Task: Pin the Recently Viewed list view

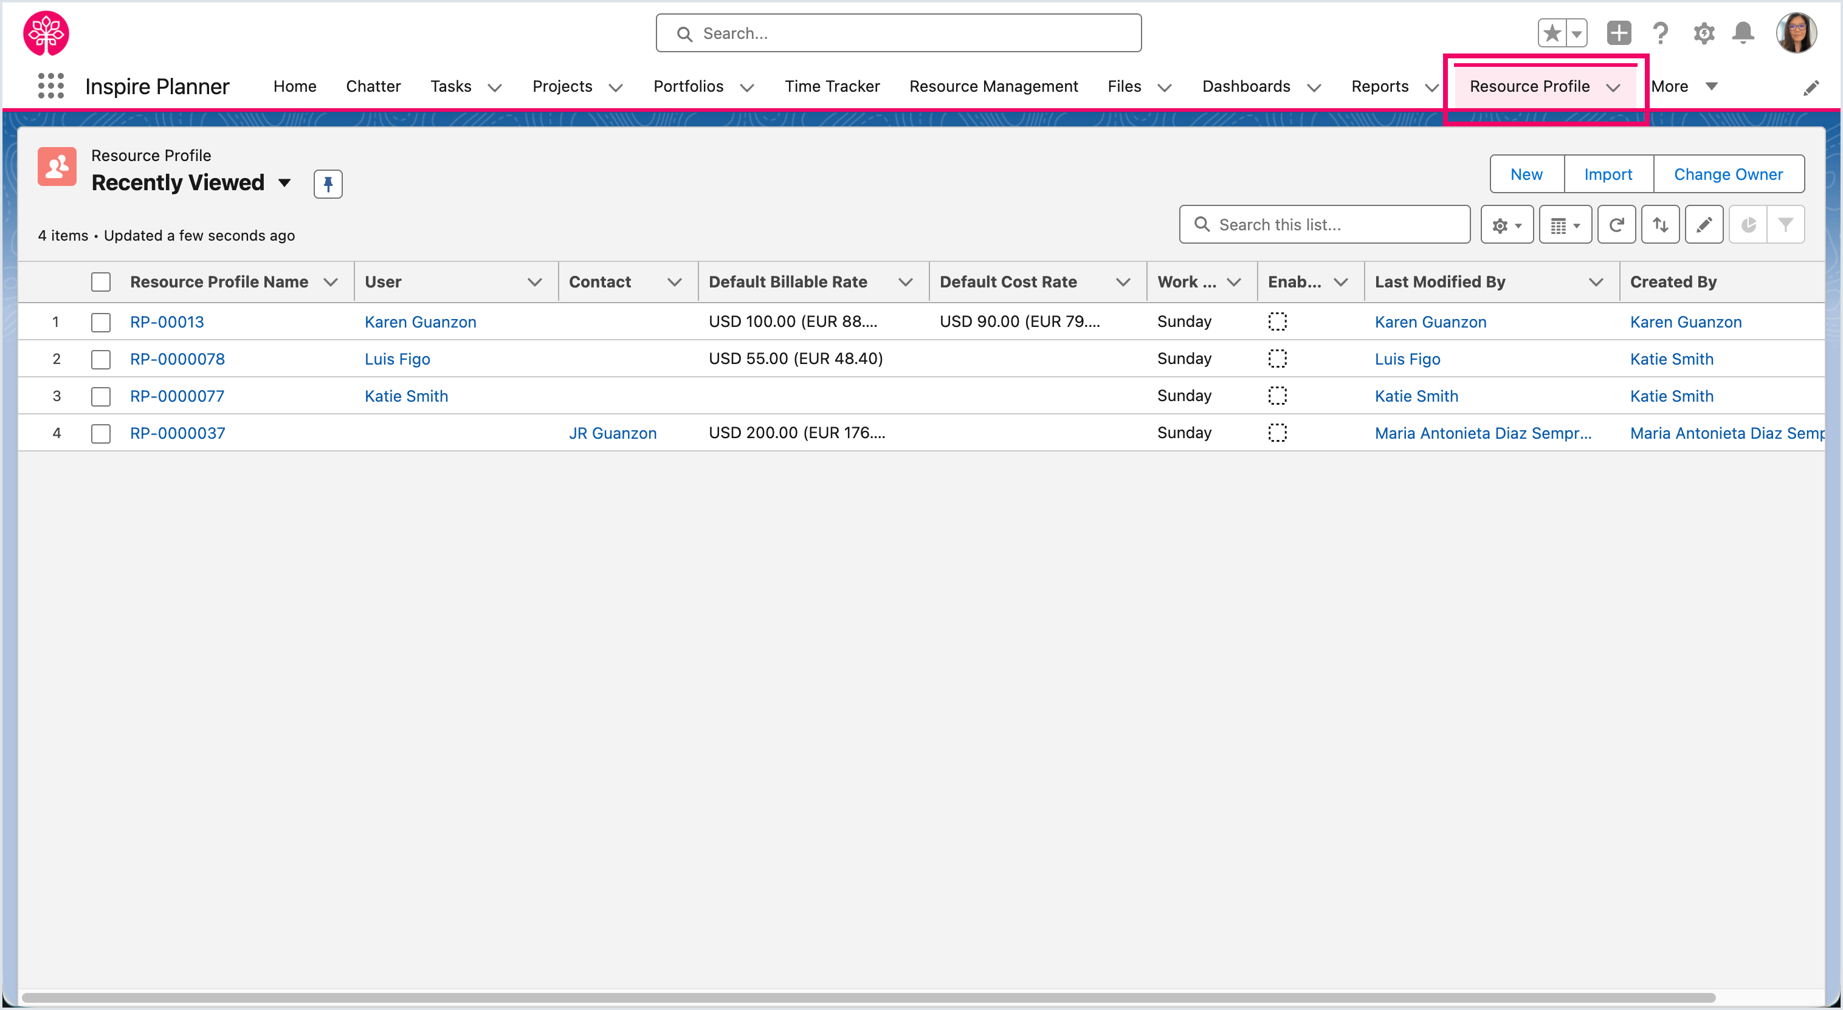Action: pyautogui.click(x=328, y=184)
